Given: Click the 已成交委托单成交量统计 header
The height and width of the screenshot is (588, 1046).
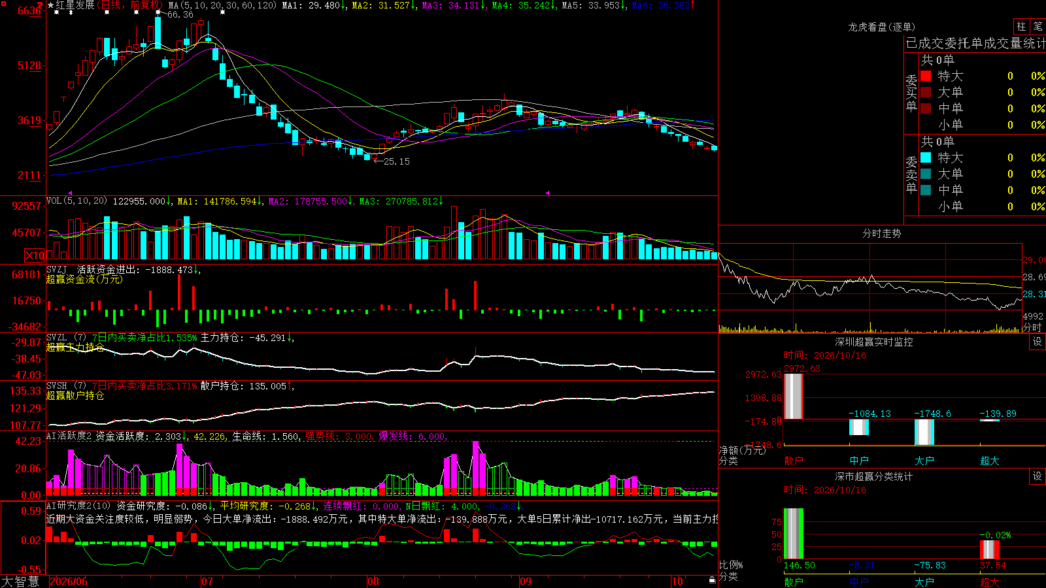Looking at the screenshot, I should 975,43.
